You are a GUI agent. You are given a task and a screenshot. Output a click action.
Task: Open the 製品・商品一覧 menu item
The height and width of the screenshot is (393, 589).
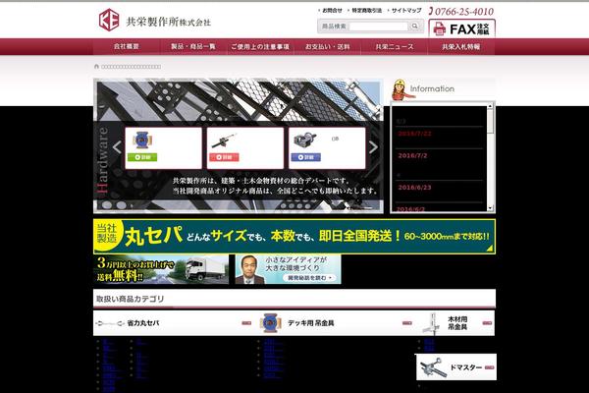click(193, 46)
